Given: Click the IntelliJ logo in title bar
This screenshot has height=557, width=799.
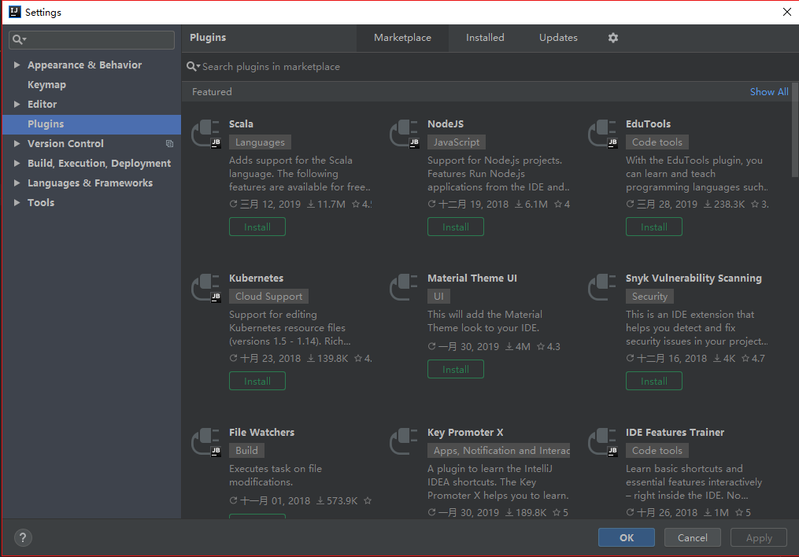Looking at the screenshot, I should click(x=15, y=12).
